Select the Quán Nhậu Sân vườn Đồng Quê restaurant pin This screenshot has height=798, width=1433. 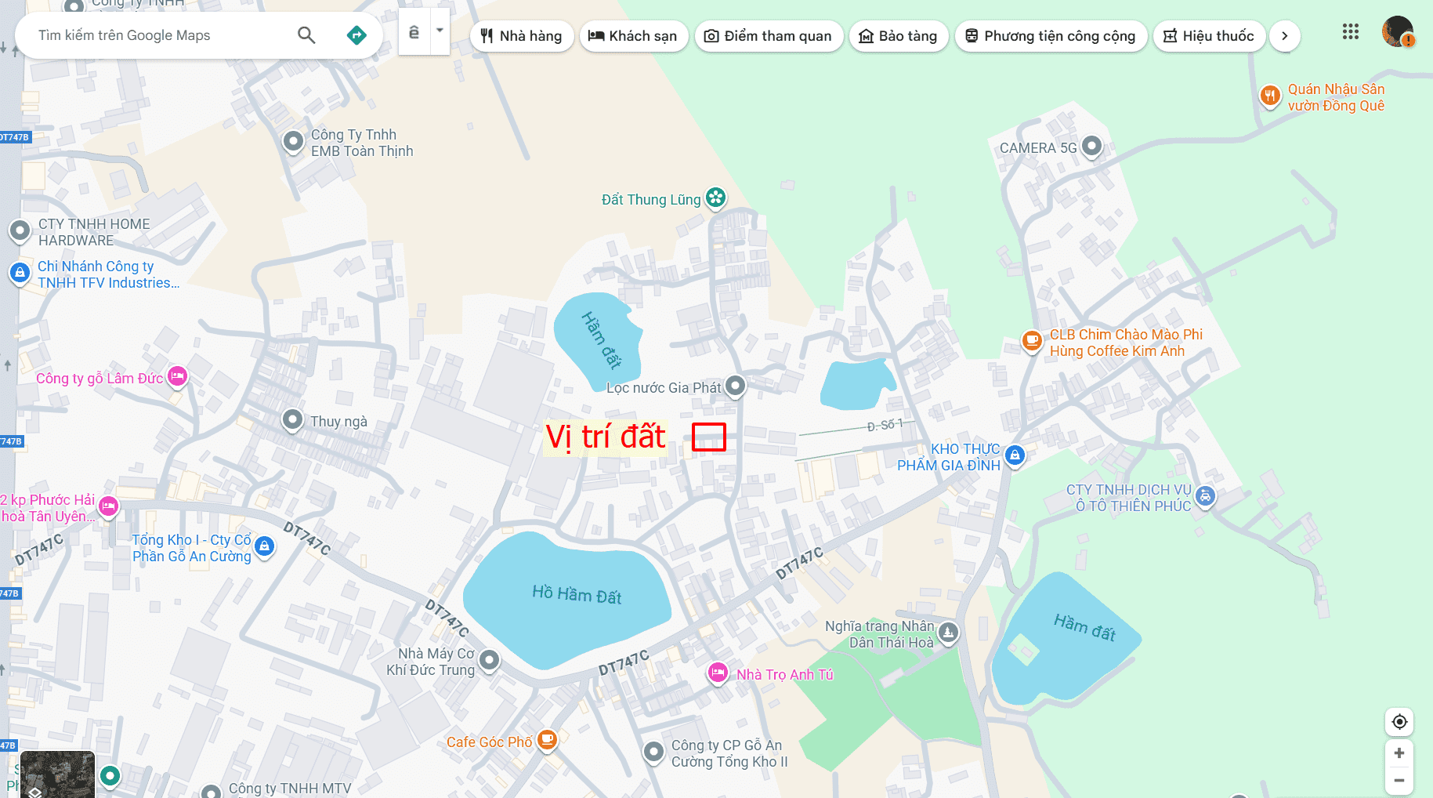pos(1270,97)
